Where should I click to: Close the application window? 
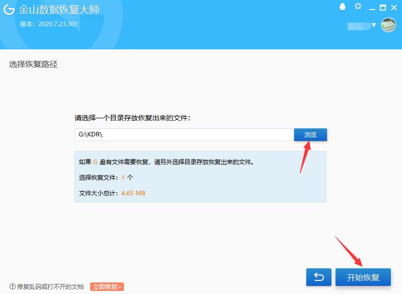pyautogui.click(x=394, y=8)
